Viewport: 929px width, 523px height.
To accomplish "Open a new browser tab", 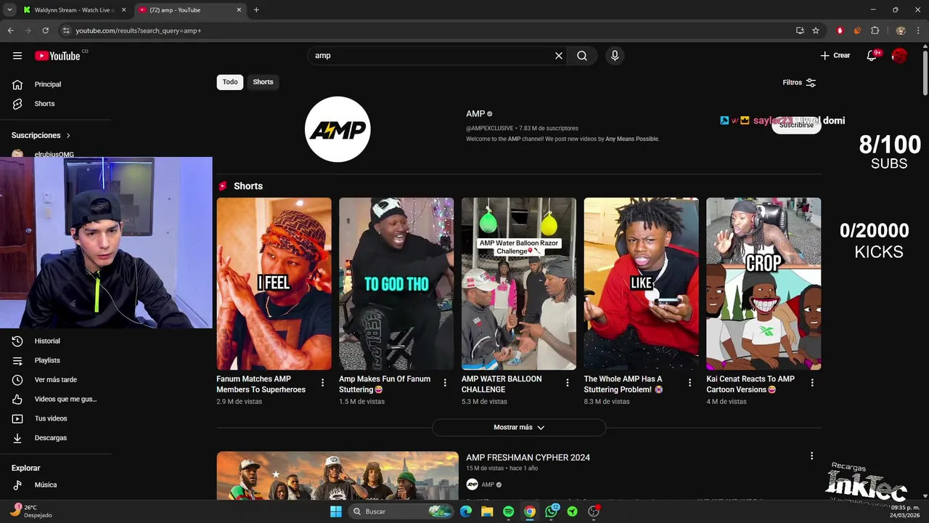I will click(256, 10).
